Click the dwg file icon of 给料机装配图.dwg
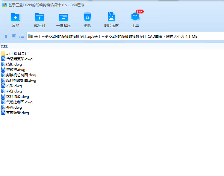Viewport: 224px width, 176px height. 3,80
